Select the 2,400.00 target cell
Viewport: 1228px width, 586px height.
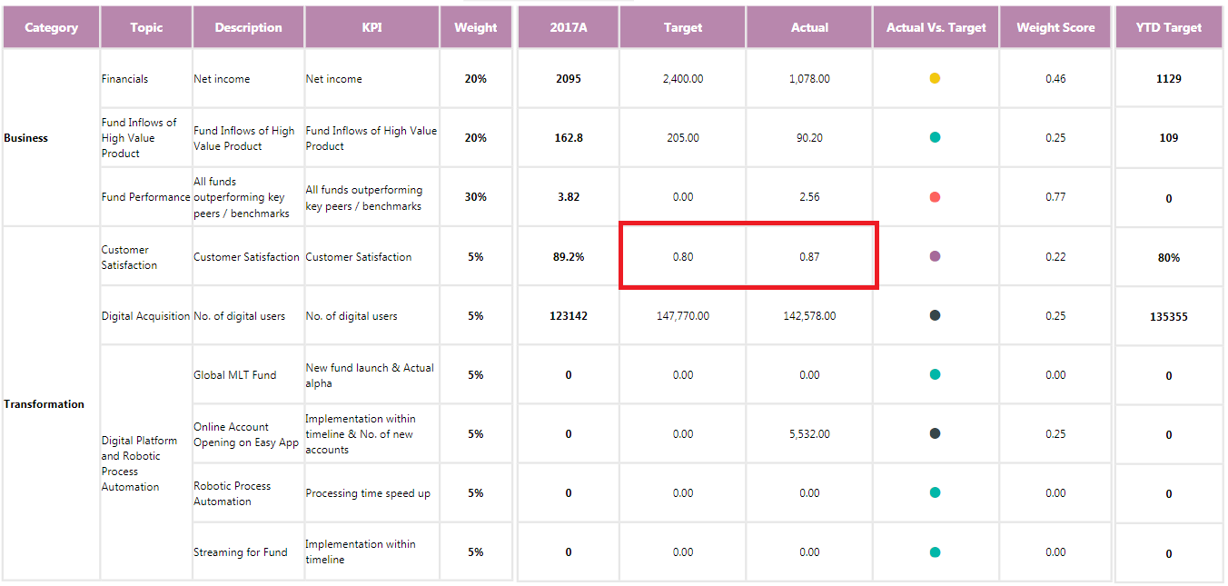(683, 79)
